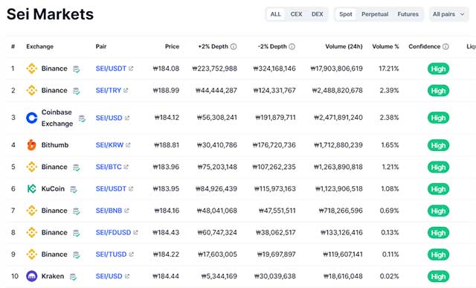Click the KuCoin exchange name
This screenshot has width=476, height=288.
coord(53,189)
